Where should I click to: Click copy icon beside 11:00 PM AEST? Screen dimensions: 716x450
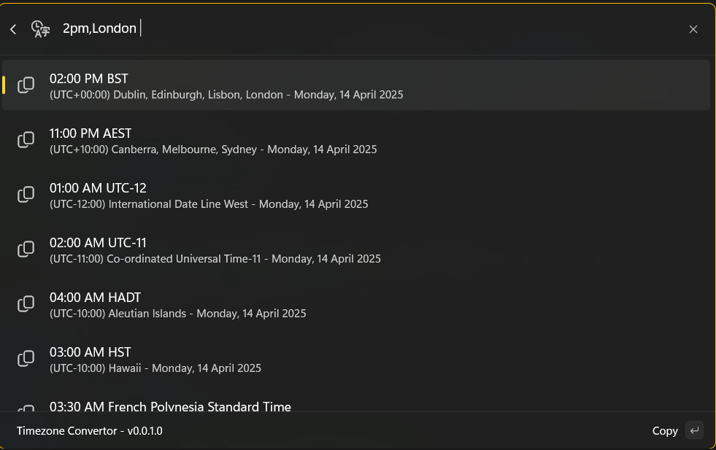(x=26, y=140)
